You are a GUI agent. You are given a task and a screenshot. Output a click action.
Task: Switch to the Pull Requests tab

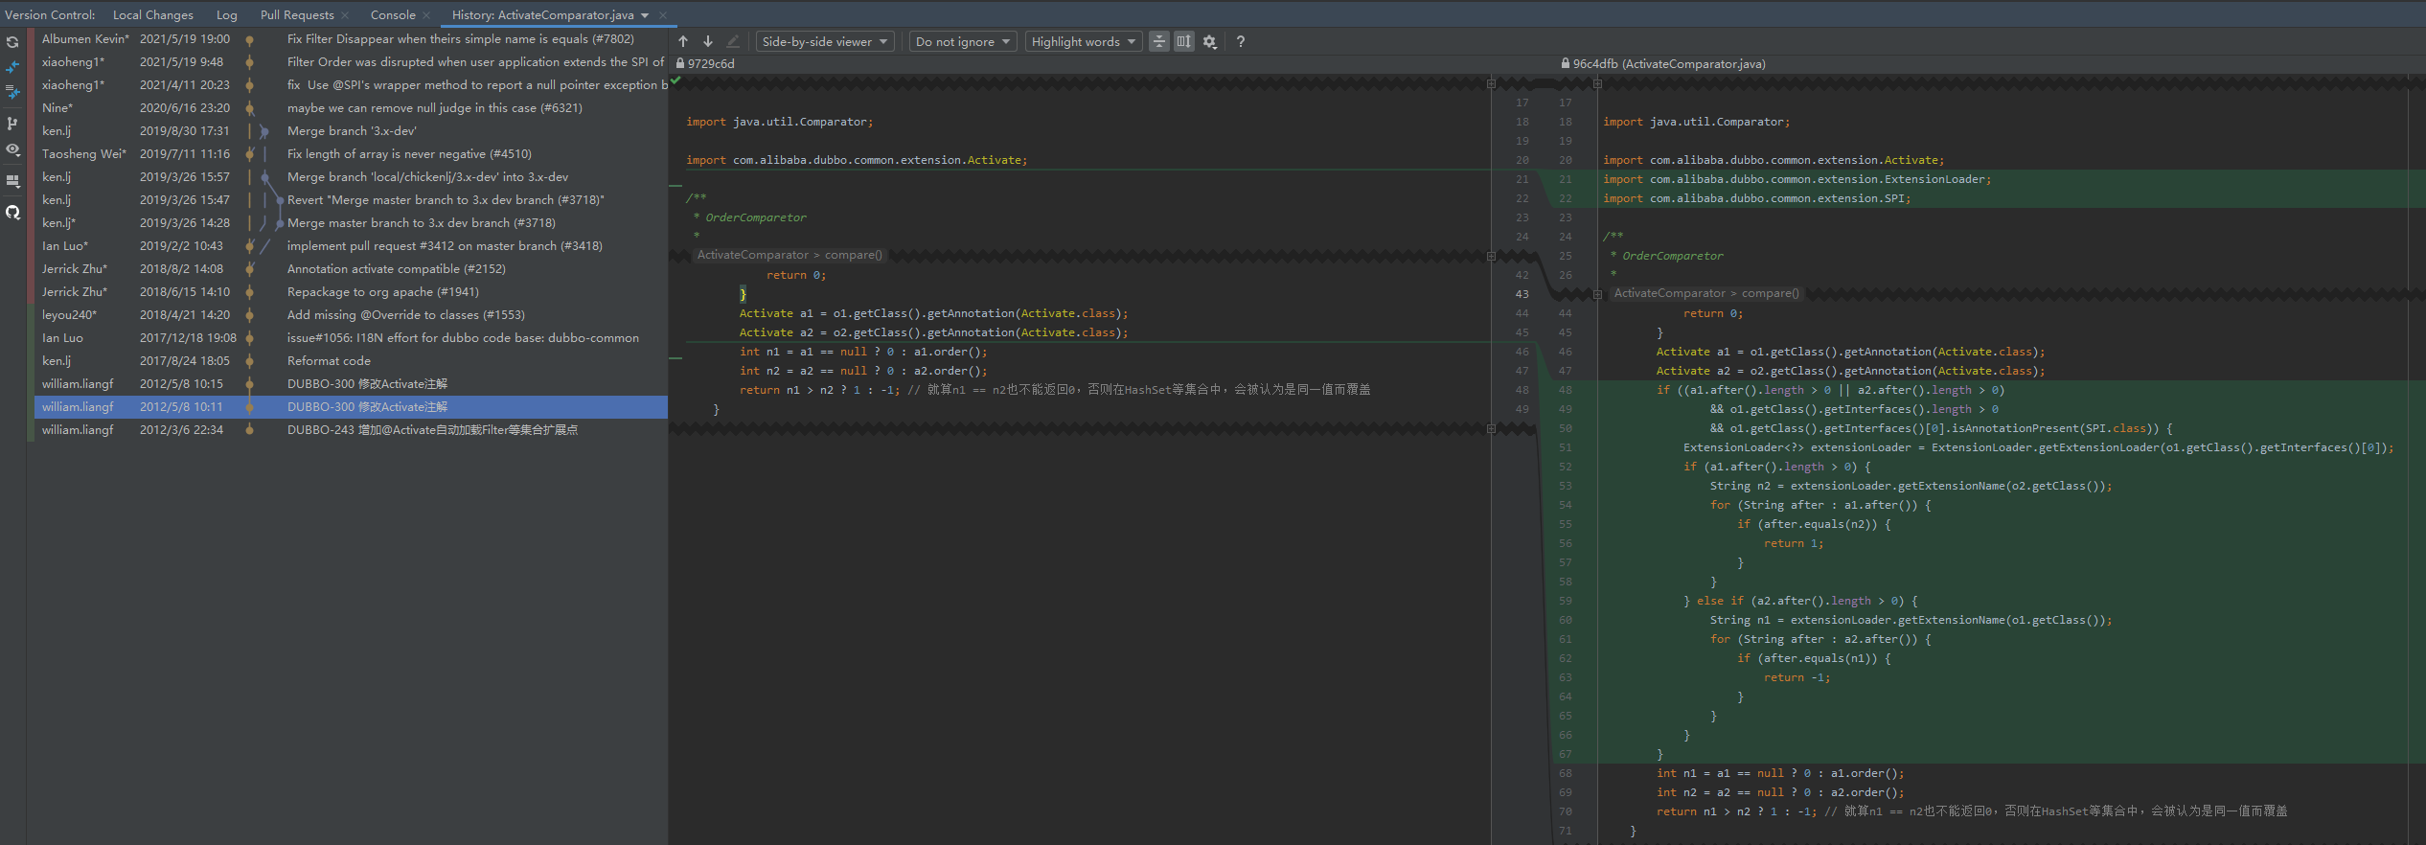coord(297,14)
